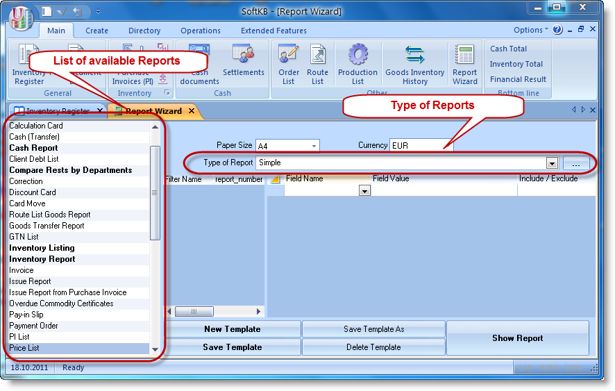615x391 pixels.
Task: Open the Extended Features tab
Action: (x=273, y=31)
